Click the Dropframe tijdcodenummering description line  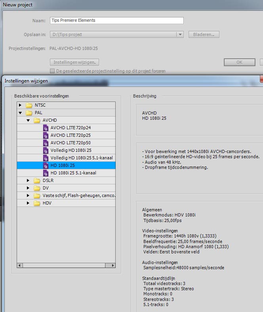click(x=175, y=168)
